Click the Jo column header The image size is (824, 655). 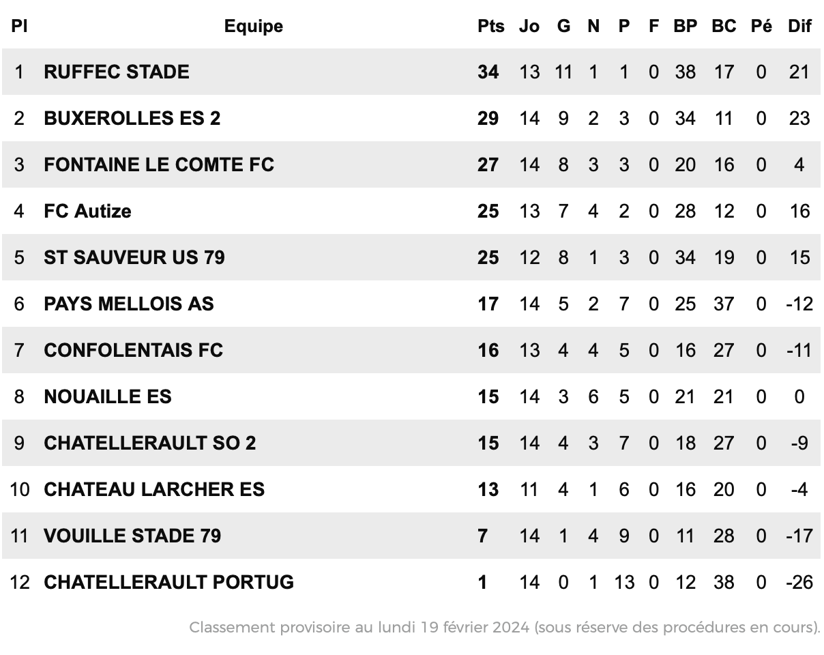[529, 26]
